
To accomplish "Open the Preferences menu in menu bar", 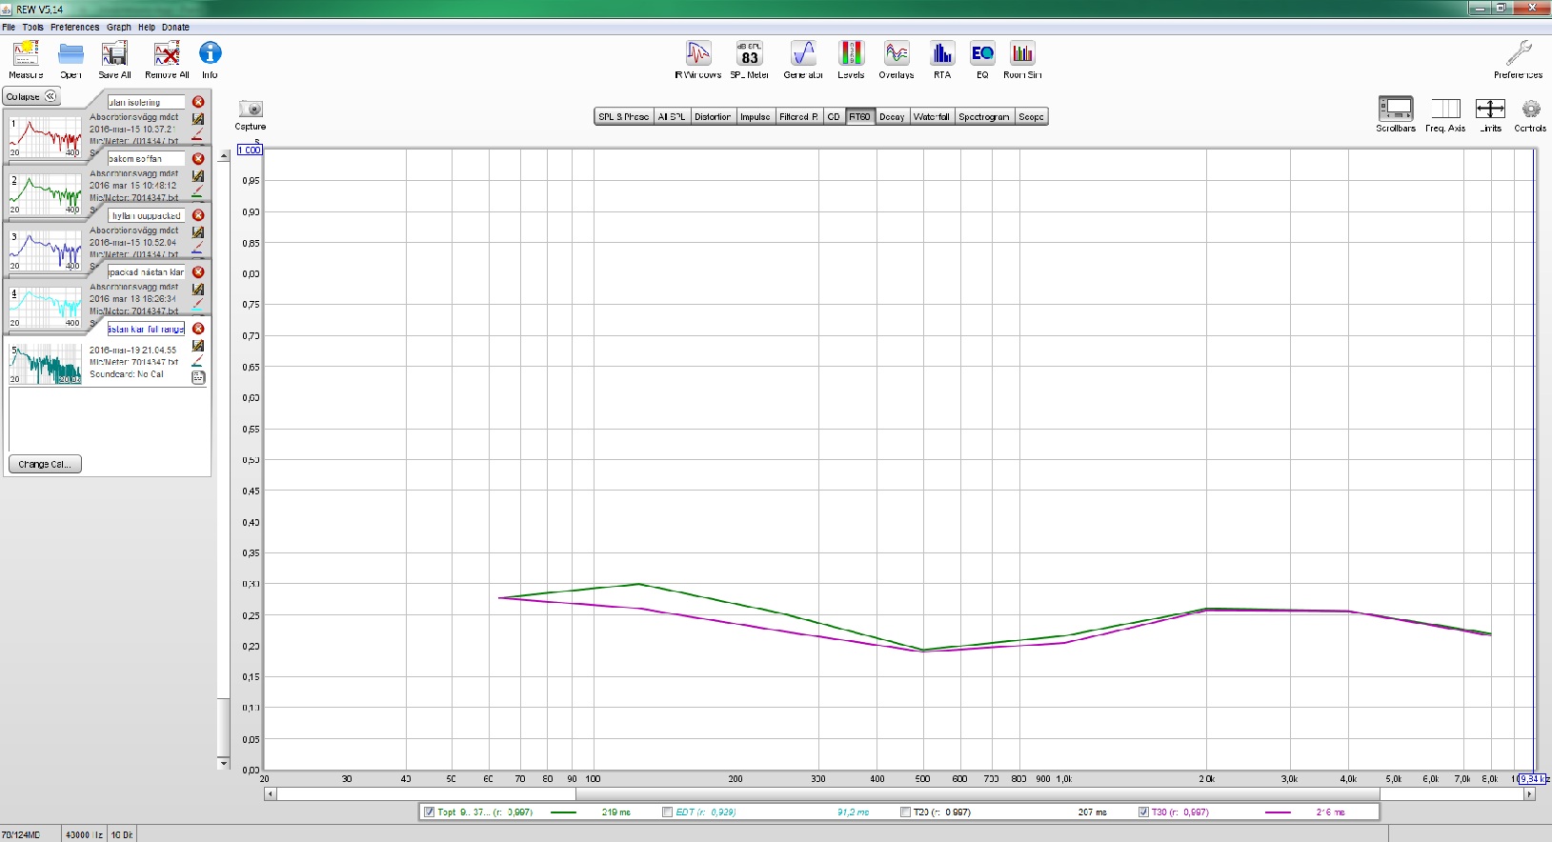I will pyautogui.click(x=74, y=28).
